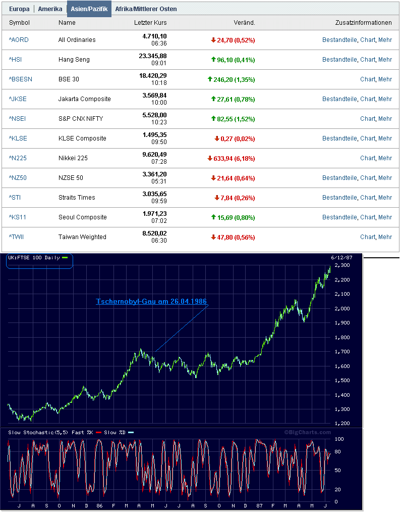
Task: Click the red down arrow for Nikkei 225
Action: click(210, 158)
